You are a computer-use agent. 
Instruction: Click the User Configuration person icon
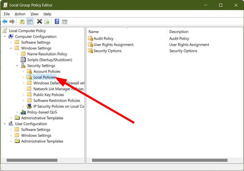11,124
